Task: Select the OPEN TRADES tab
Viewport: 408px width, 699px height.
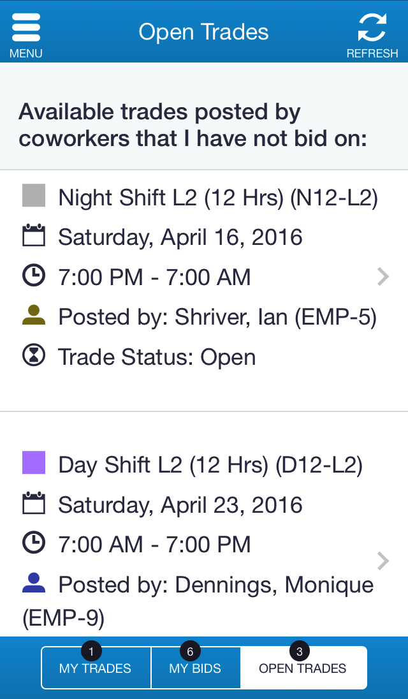Action: (x=303, y=668)
